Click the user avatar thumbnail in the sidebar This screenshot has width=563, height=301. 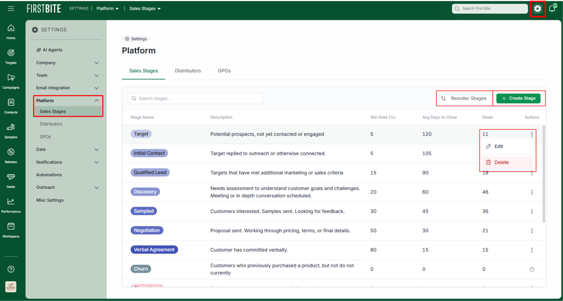click(11, 287)
